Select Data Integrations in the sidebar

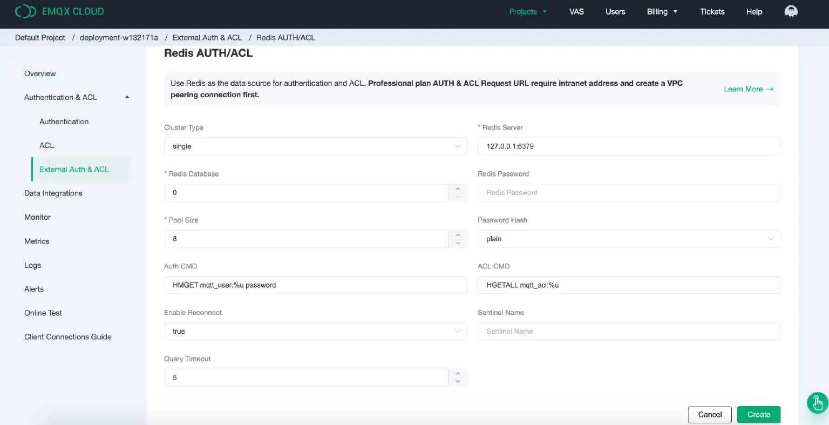(53, 193)
